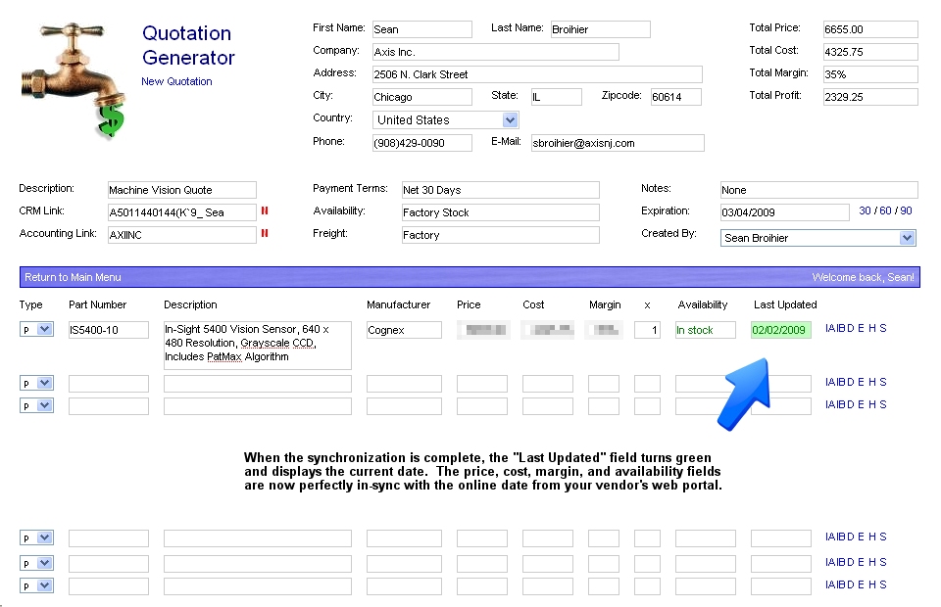Focus the First Name field containing Sean

(x=421, y=29)
